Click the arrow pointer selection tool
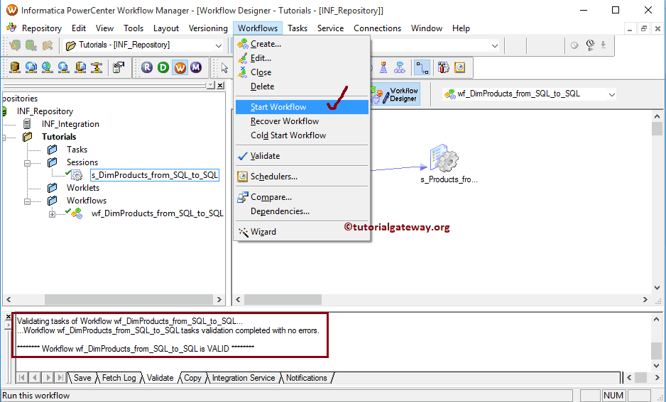This screenshot has width=666, height=402. pyautogui.click(x=224, y=68)
